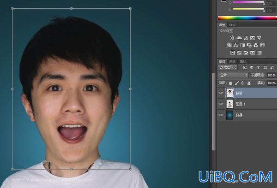This screenshot has width=277, height=188.
Task: Add a Channel Mixer adjustment layer
Action: (x=256, y=45)
